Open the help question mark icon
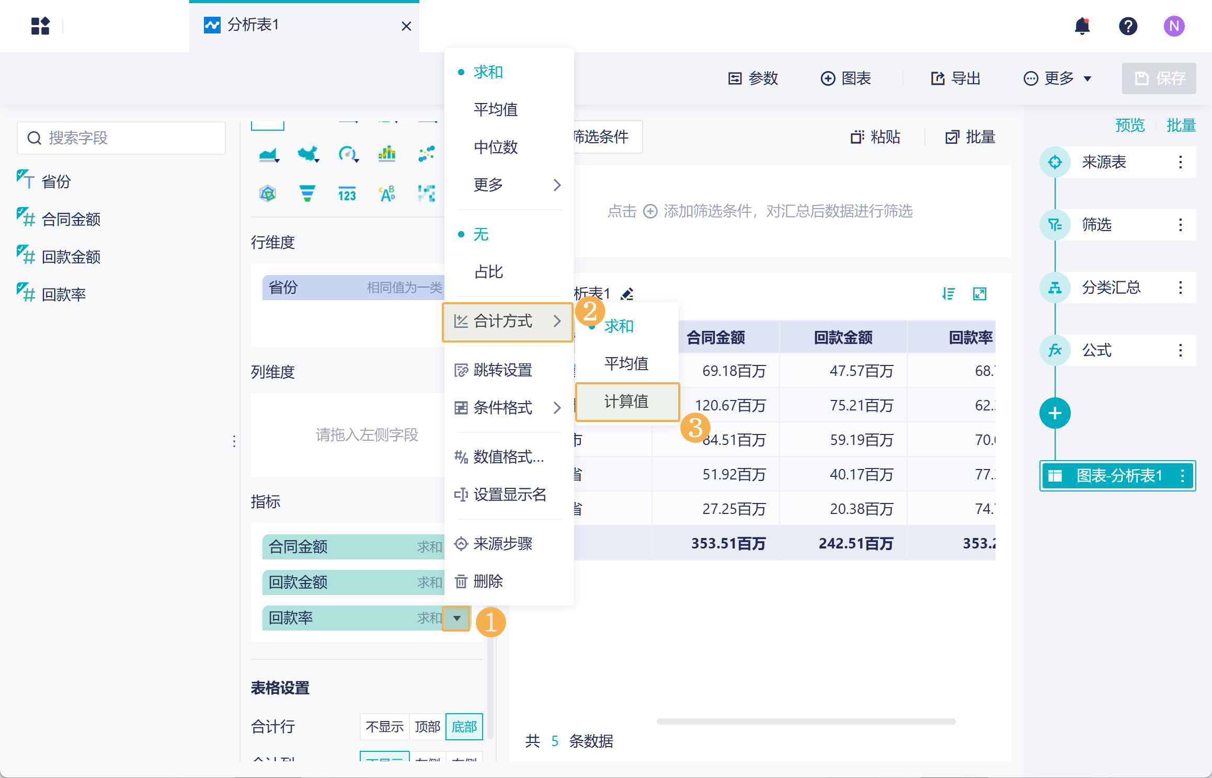This screenshot has height=778, width=1212. pos(1128,26)
